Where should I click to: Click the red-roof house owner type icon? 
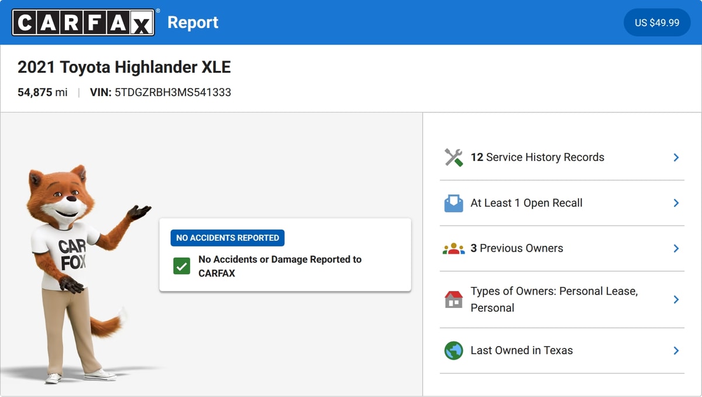click(453, 300)
